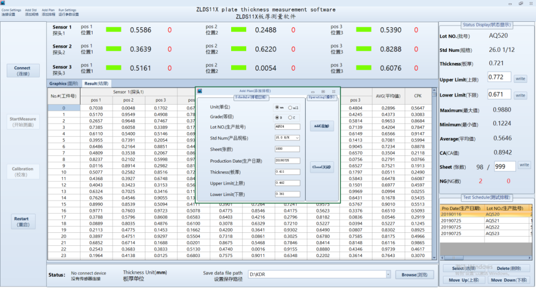
Task: Click AVG column header in results table
Action: point(388,96)
